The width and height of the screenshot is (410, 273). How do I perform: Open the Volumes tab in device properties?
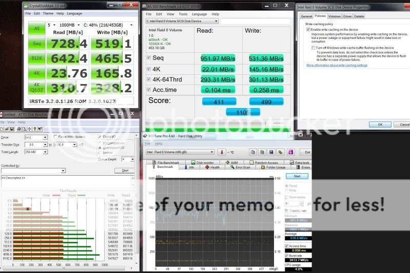pyautogui.click(x=334, y=16)
